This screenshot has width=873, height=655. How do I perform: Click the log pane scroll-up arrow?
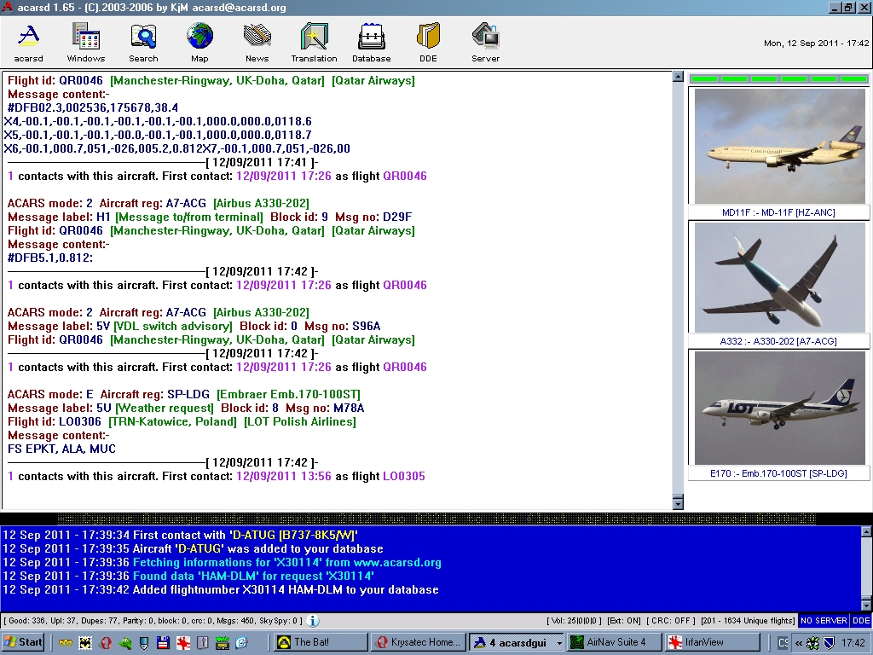tap(866, 531)
